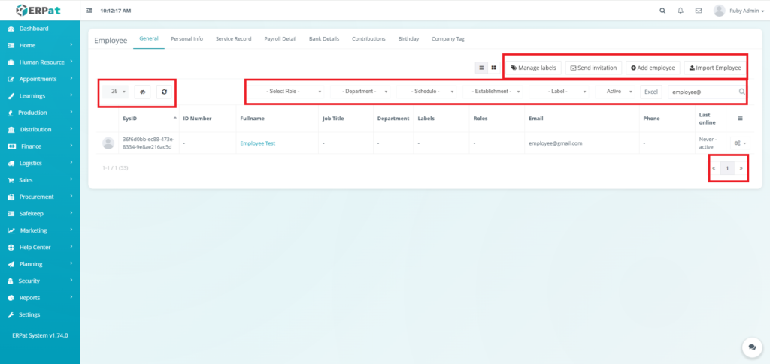The height and width of the screenshot is (364, 770).
Task: Switch to grid view layout
Action: tap(493, 68)
